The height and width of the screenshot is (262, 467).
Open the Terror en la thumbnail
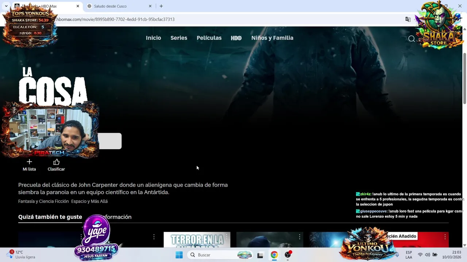197,240
